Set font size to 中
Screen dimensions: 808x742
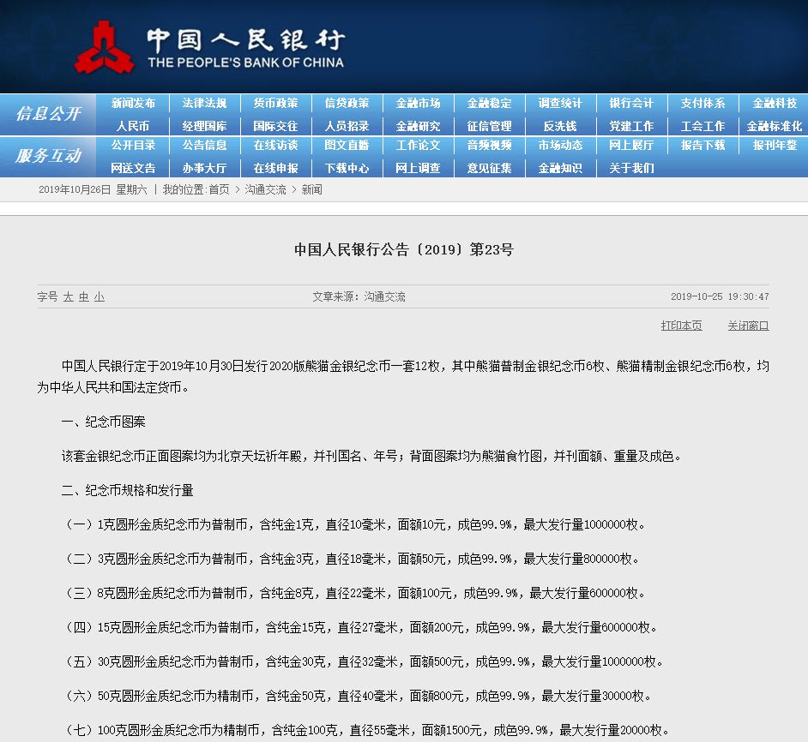(x=84, y=297)
